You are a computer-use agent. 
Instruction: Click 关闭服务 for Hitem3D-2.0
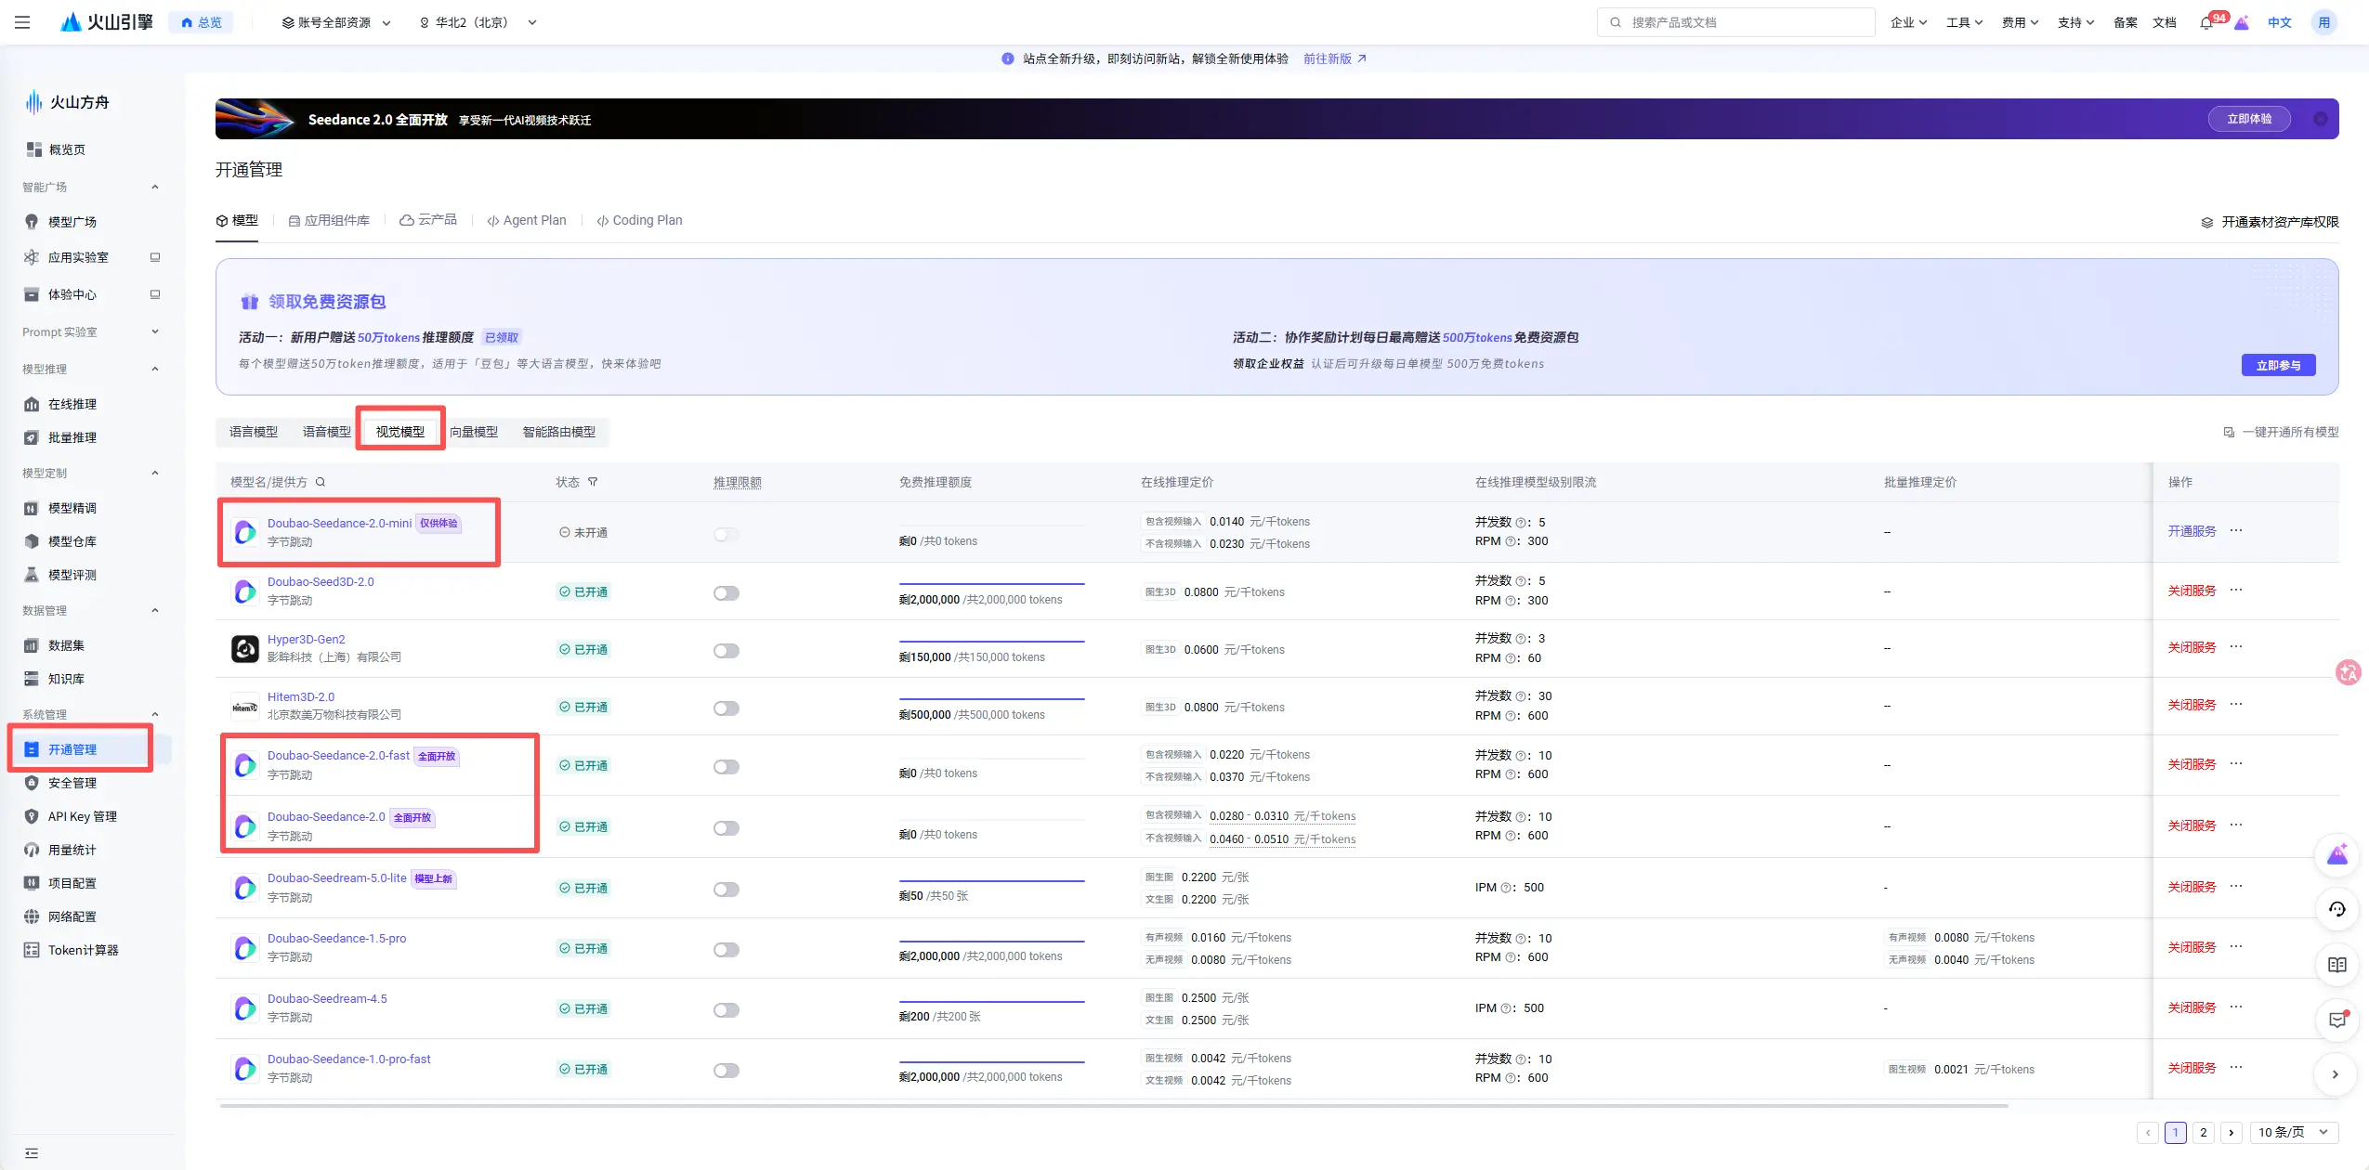[2192, 705]
